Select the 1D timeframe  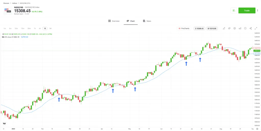click(45, 29)
